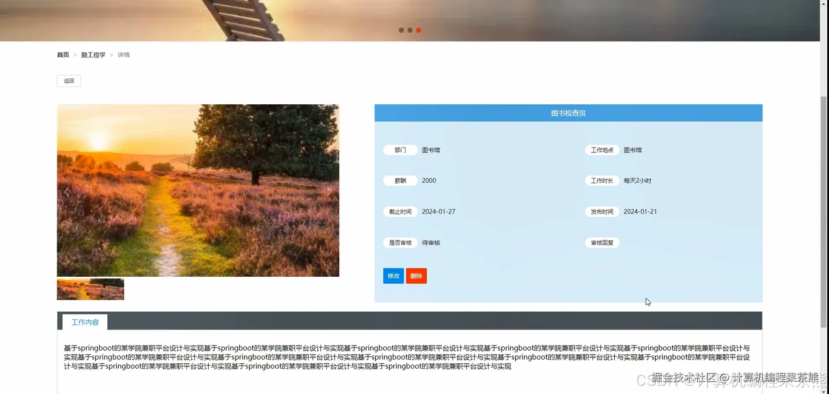Click the 详情 breadcrumb text

click(124, 55)
